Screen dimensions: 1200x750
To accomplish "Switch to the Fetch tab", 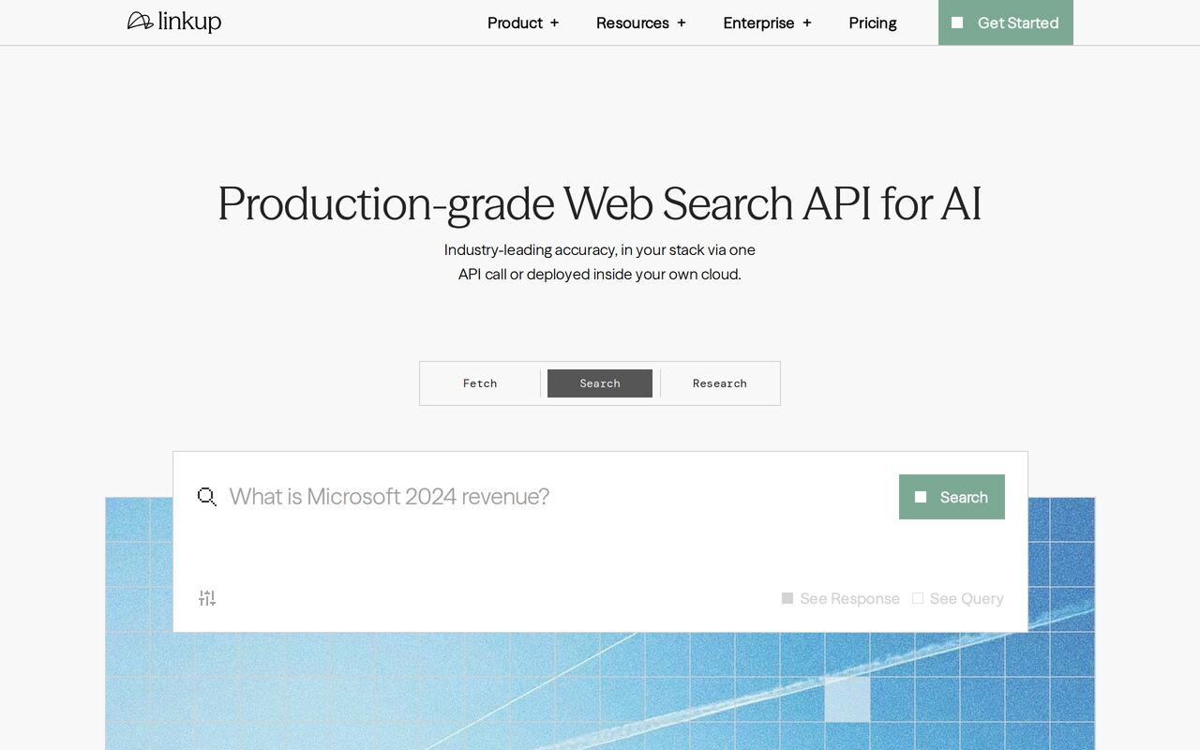I will tap(480, 383).
